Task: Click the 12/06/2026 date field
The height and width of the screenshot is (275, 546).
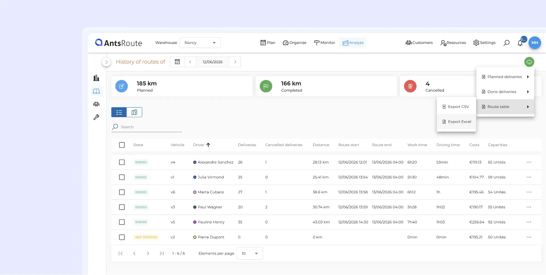Action: pos(213,62)
